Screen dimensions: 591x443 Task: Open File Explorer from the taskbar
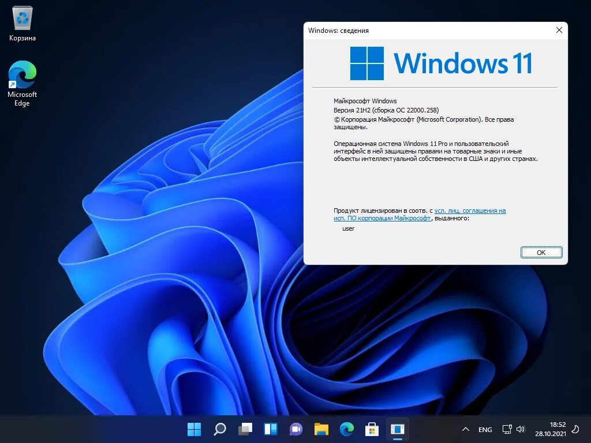coord(321,429)
